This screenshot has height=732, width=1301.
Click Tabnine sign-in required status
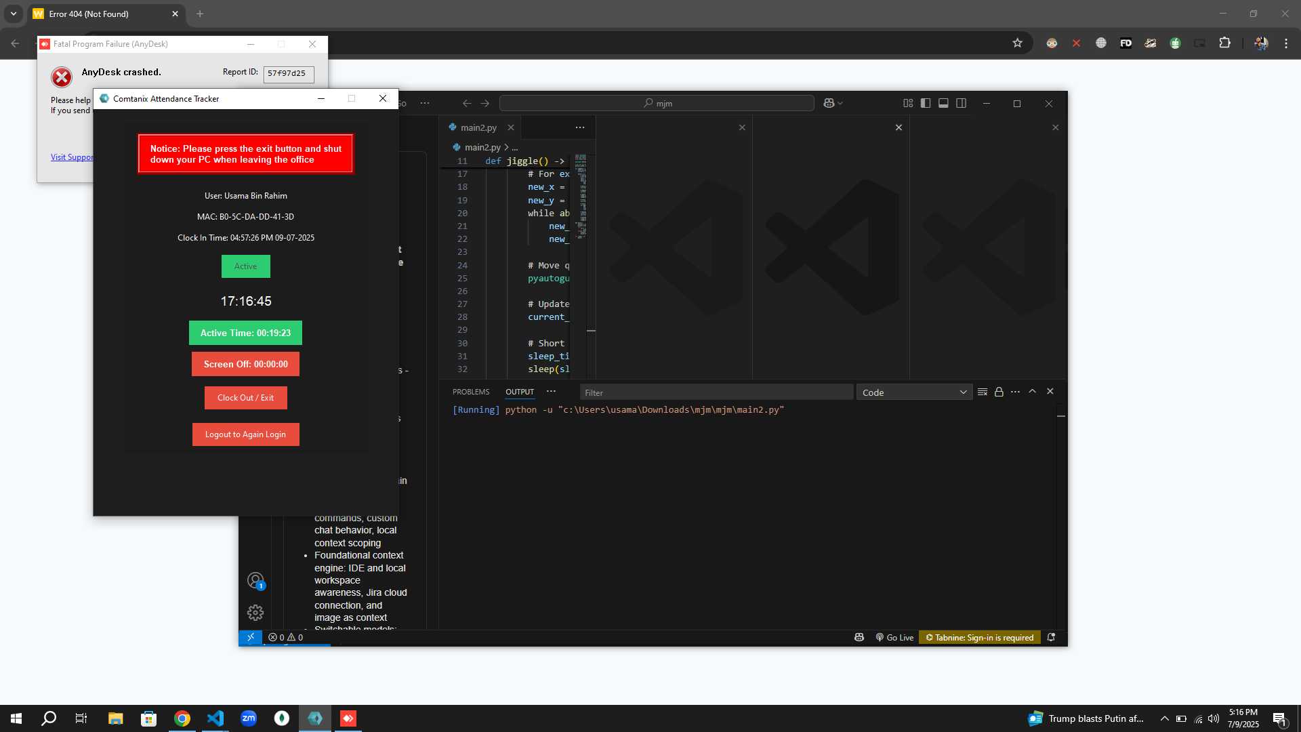tap(980, 637)
